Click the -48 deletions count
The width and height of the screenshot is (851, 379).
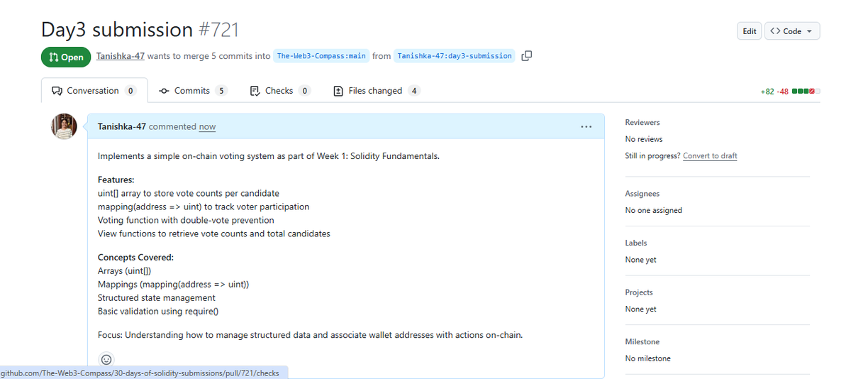(x=783, y=92)
